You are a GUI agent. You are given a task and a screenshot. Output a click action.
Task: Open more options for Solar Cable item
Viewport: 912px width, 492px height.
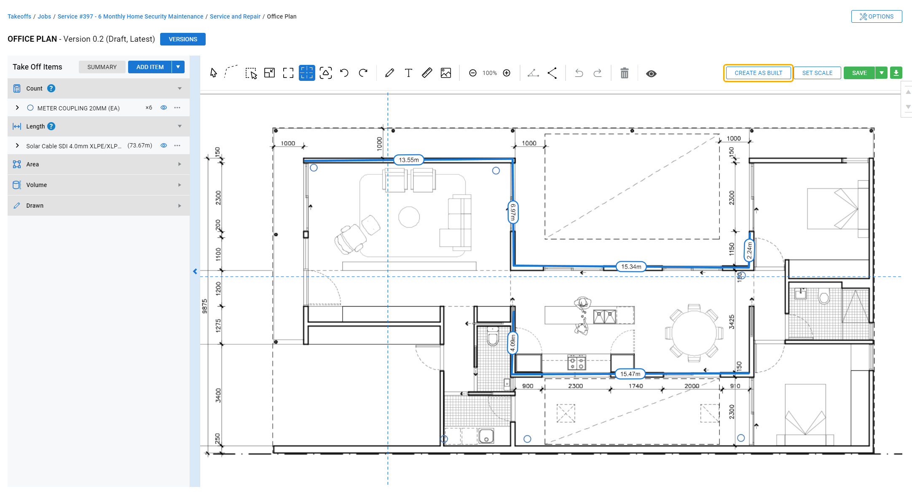(x=177, y=146)
